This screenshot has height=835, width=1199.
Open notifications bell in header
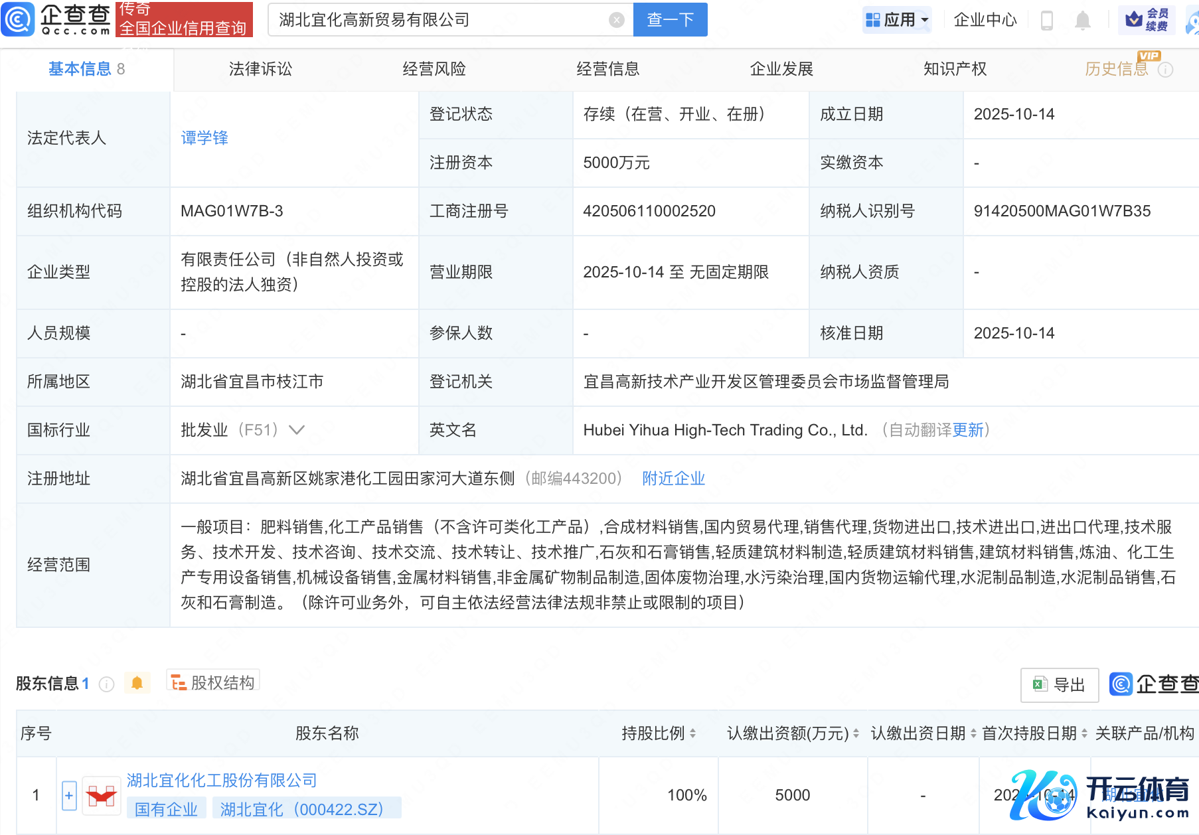pos(1082,21)
